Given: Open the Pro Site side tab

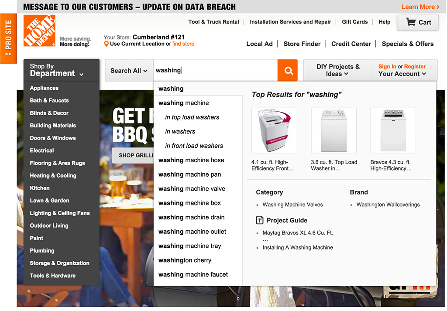Looking at the screenshot, I should 8,39.
